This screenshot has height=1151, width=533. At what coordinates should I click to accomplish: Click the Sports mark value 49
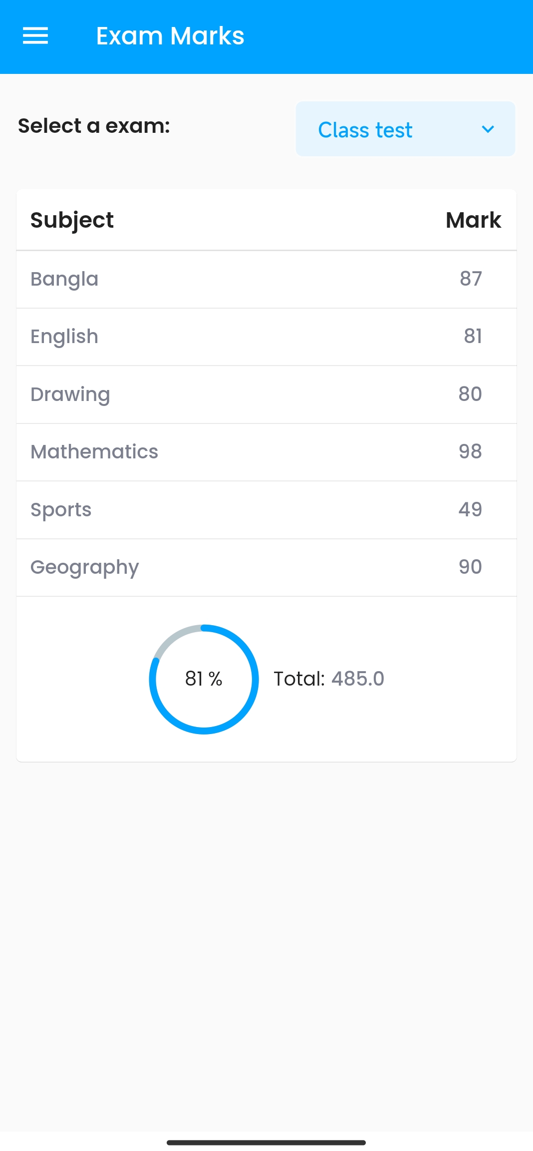point(470,509)
